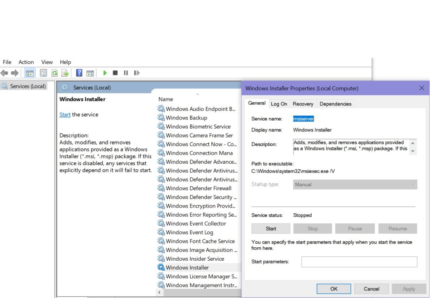
Task: Click the blue Help question-mark icon
Action: point(79,73)
